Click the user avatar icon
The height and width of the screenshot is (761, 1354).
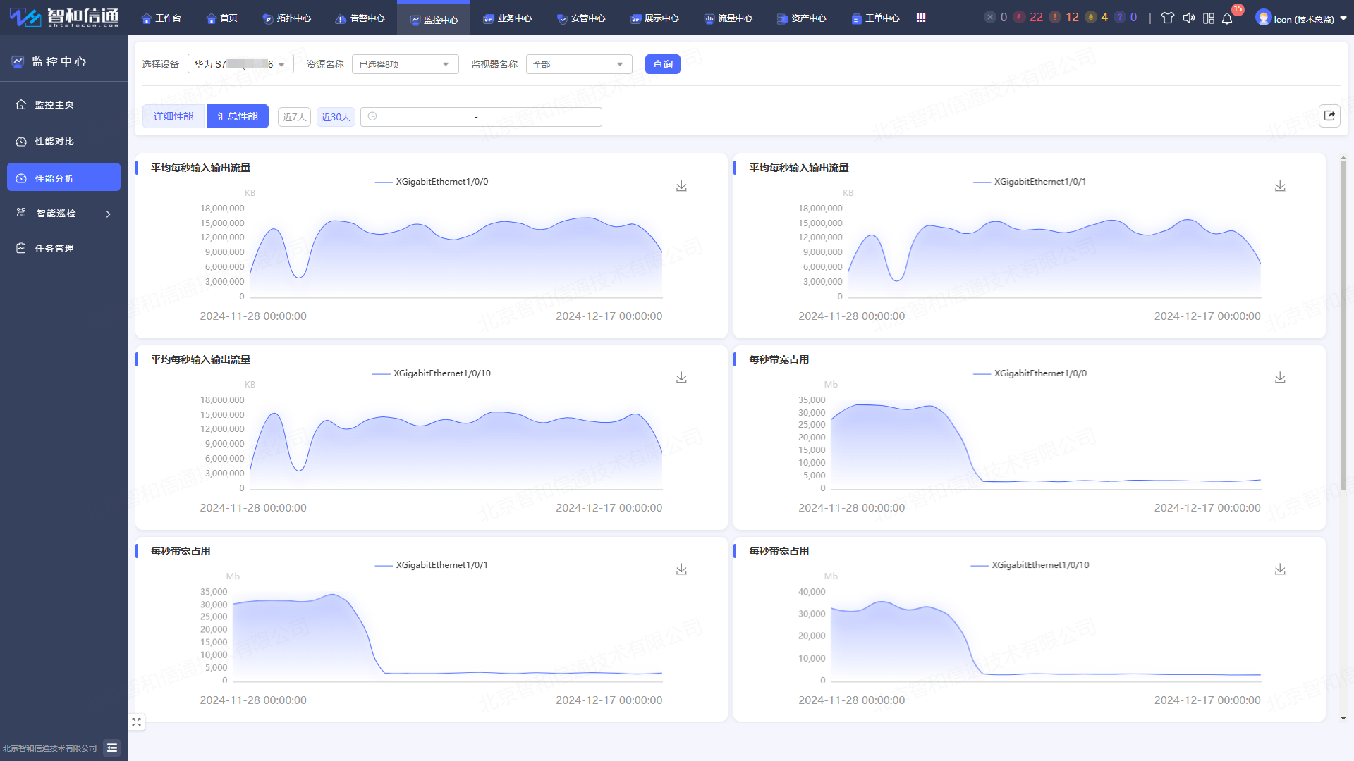click(1263, 18)
